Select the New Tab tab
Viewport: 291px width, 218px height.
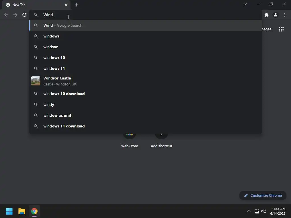click(x=36, y=5)
